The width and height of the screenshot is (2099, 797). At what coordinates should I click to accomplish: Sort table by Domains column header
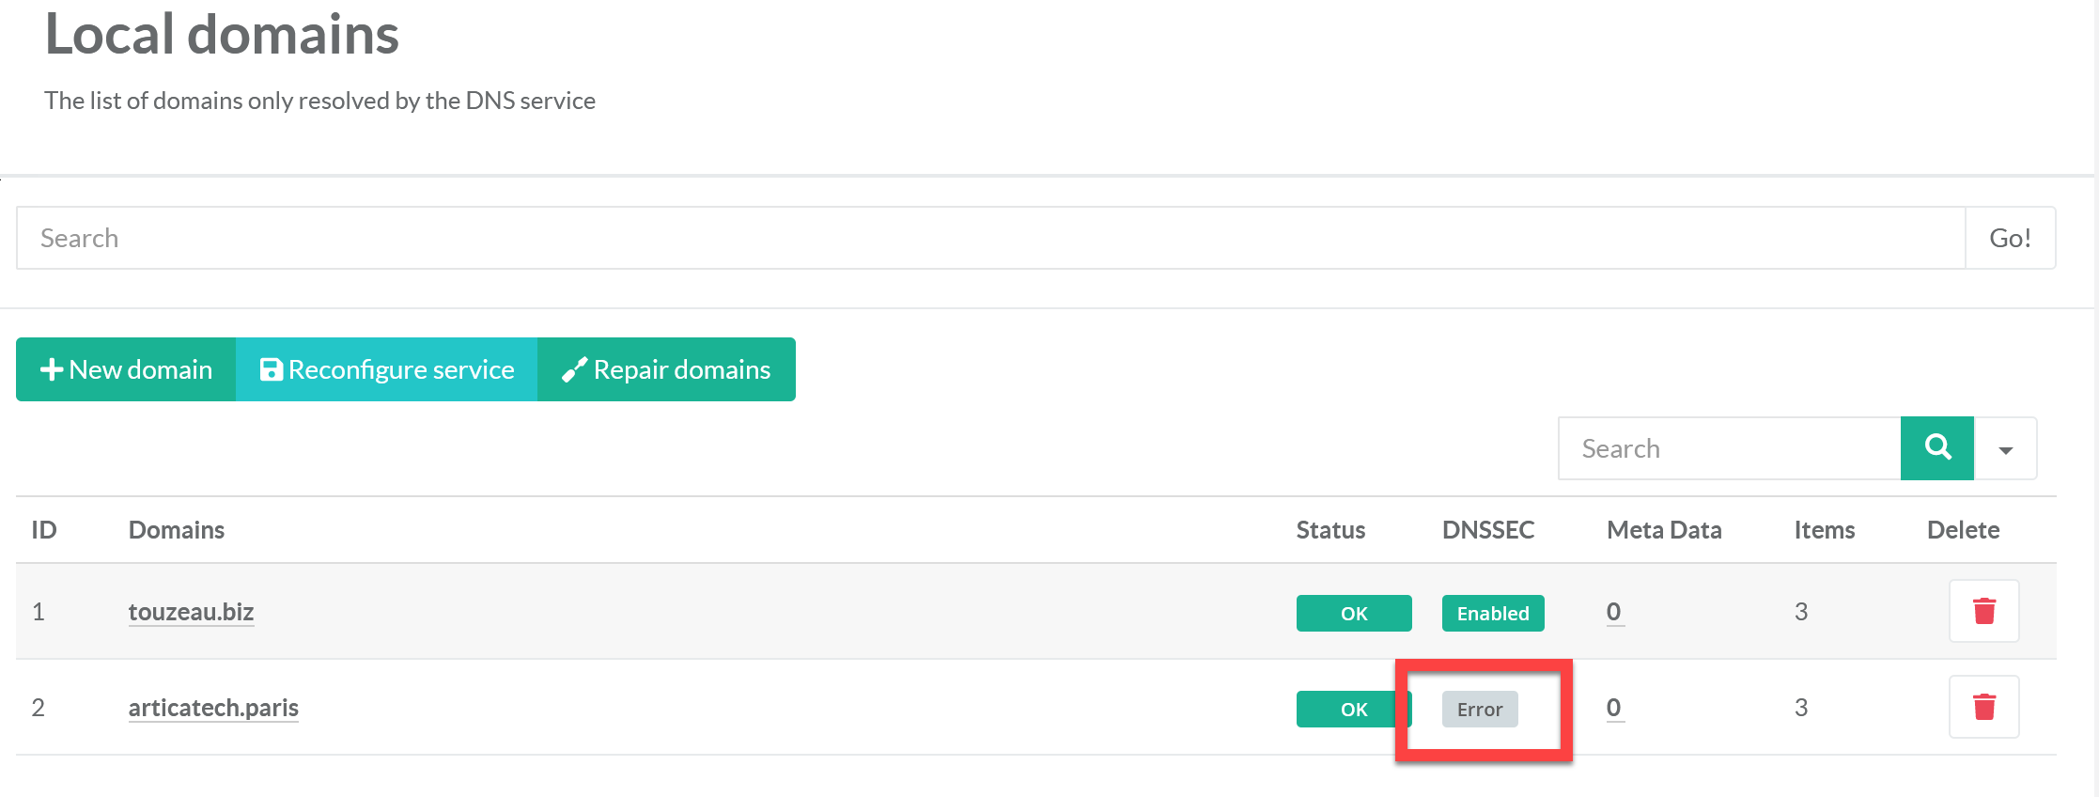tap(176, 530)
